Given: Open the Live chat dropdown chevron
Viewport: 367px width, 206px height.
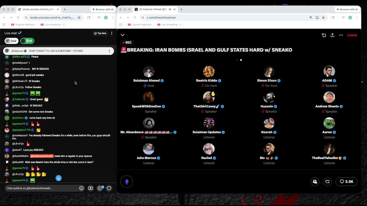Looking at the screenshot, I should [19, 33].
